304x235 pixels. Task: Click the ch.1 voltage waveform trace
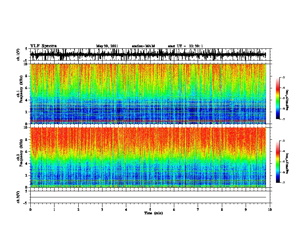point(148,55)
